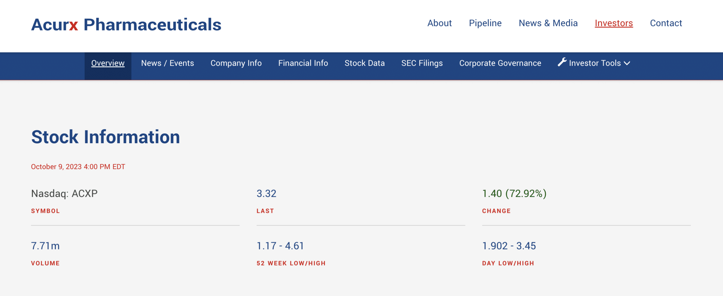The width and height of the screenshot is (723, 296).
Task: Click the CHANGE label
Action: [x=496, y=211]
